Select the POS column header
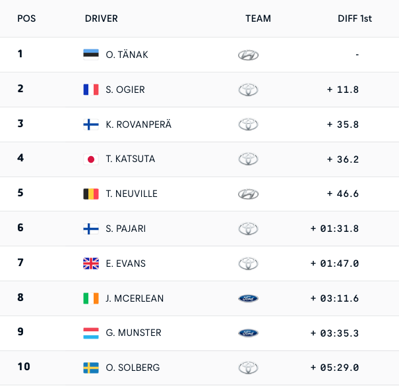Viewport: 399px width, 386px height. coord(26,18)
